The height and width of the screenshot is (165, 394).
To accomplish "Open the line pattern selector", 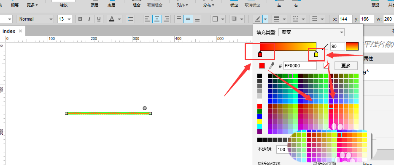I will [x=299, y=19].
